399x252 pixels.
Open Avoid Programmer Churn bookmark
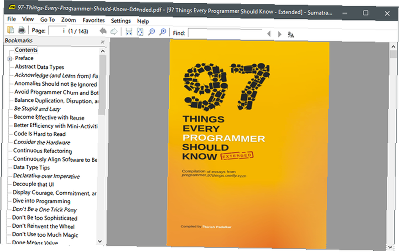coord(56,92)
